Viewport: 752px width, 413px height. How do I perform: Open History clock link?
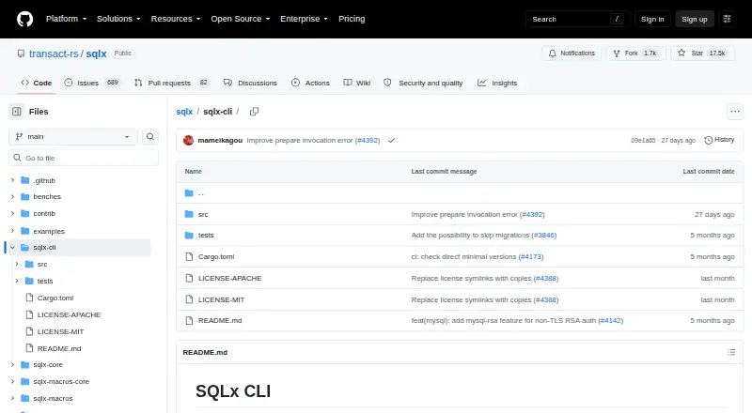click(719, 140)
